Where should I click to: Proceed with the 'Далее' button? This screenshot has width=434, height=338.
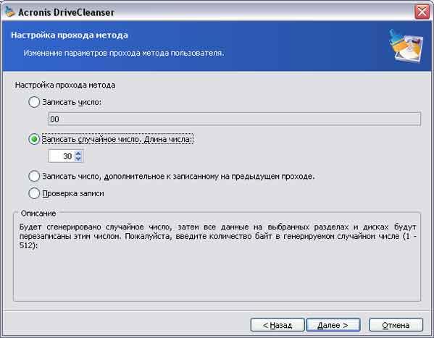click(x=333, y=325)
